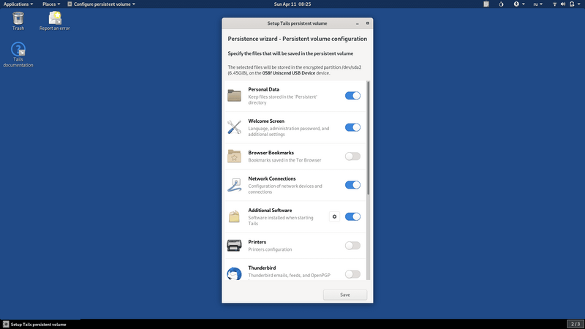Expand the system menu arrow
Screen dimensions: 585x329
point(579,4)
